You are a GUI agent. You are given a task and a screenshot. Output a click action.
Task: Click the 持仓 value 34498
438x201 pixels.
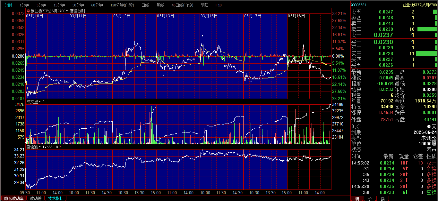(387, 107)
